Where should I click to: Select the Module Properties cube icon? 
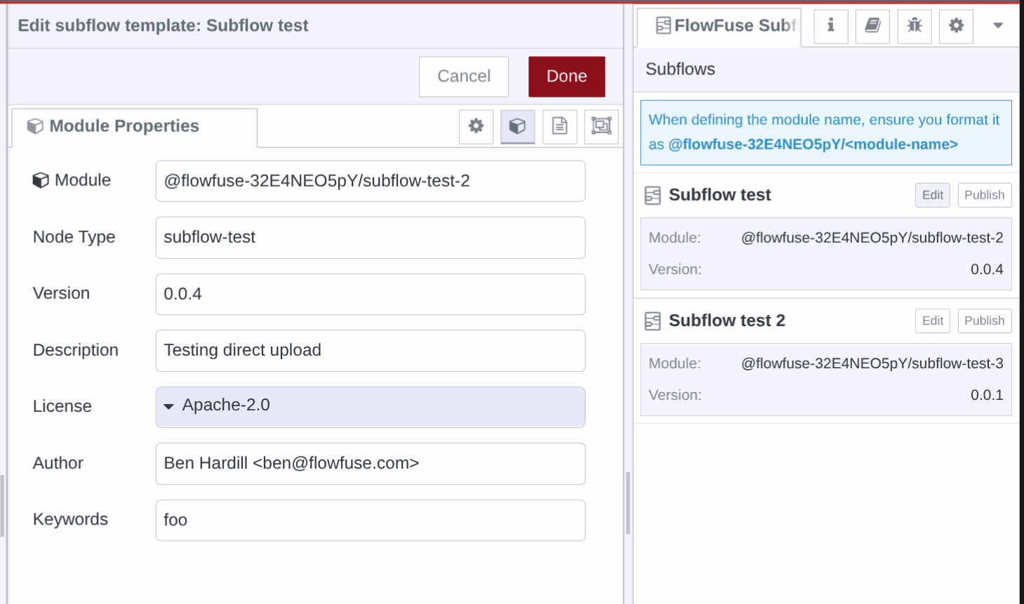tap(517, 126)
